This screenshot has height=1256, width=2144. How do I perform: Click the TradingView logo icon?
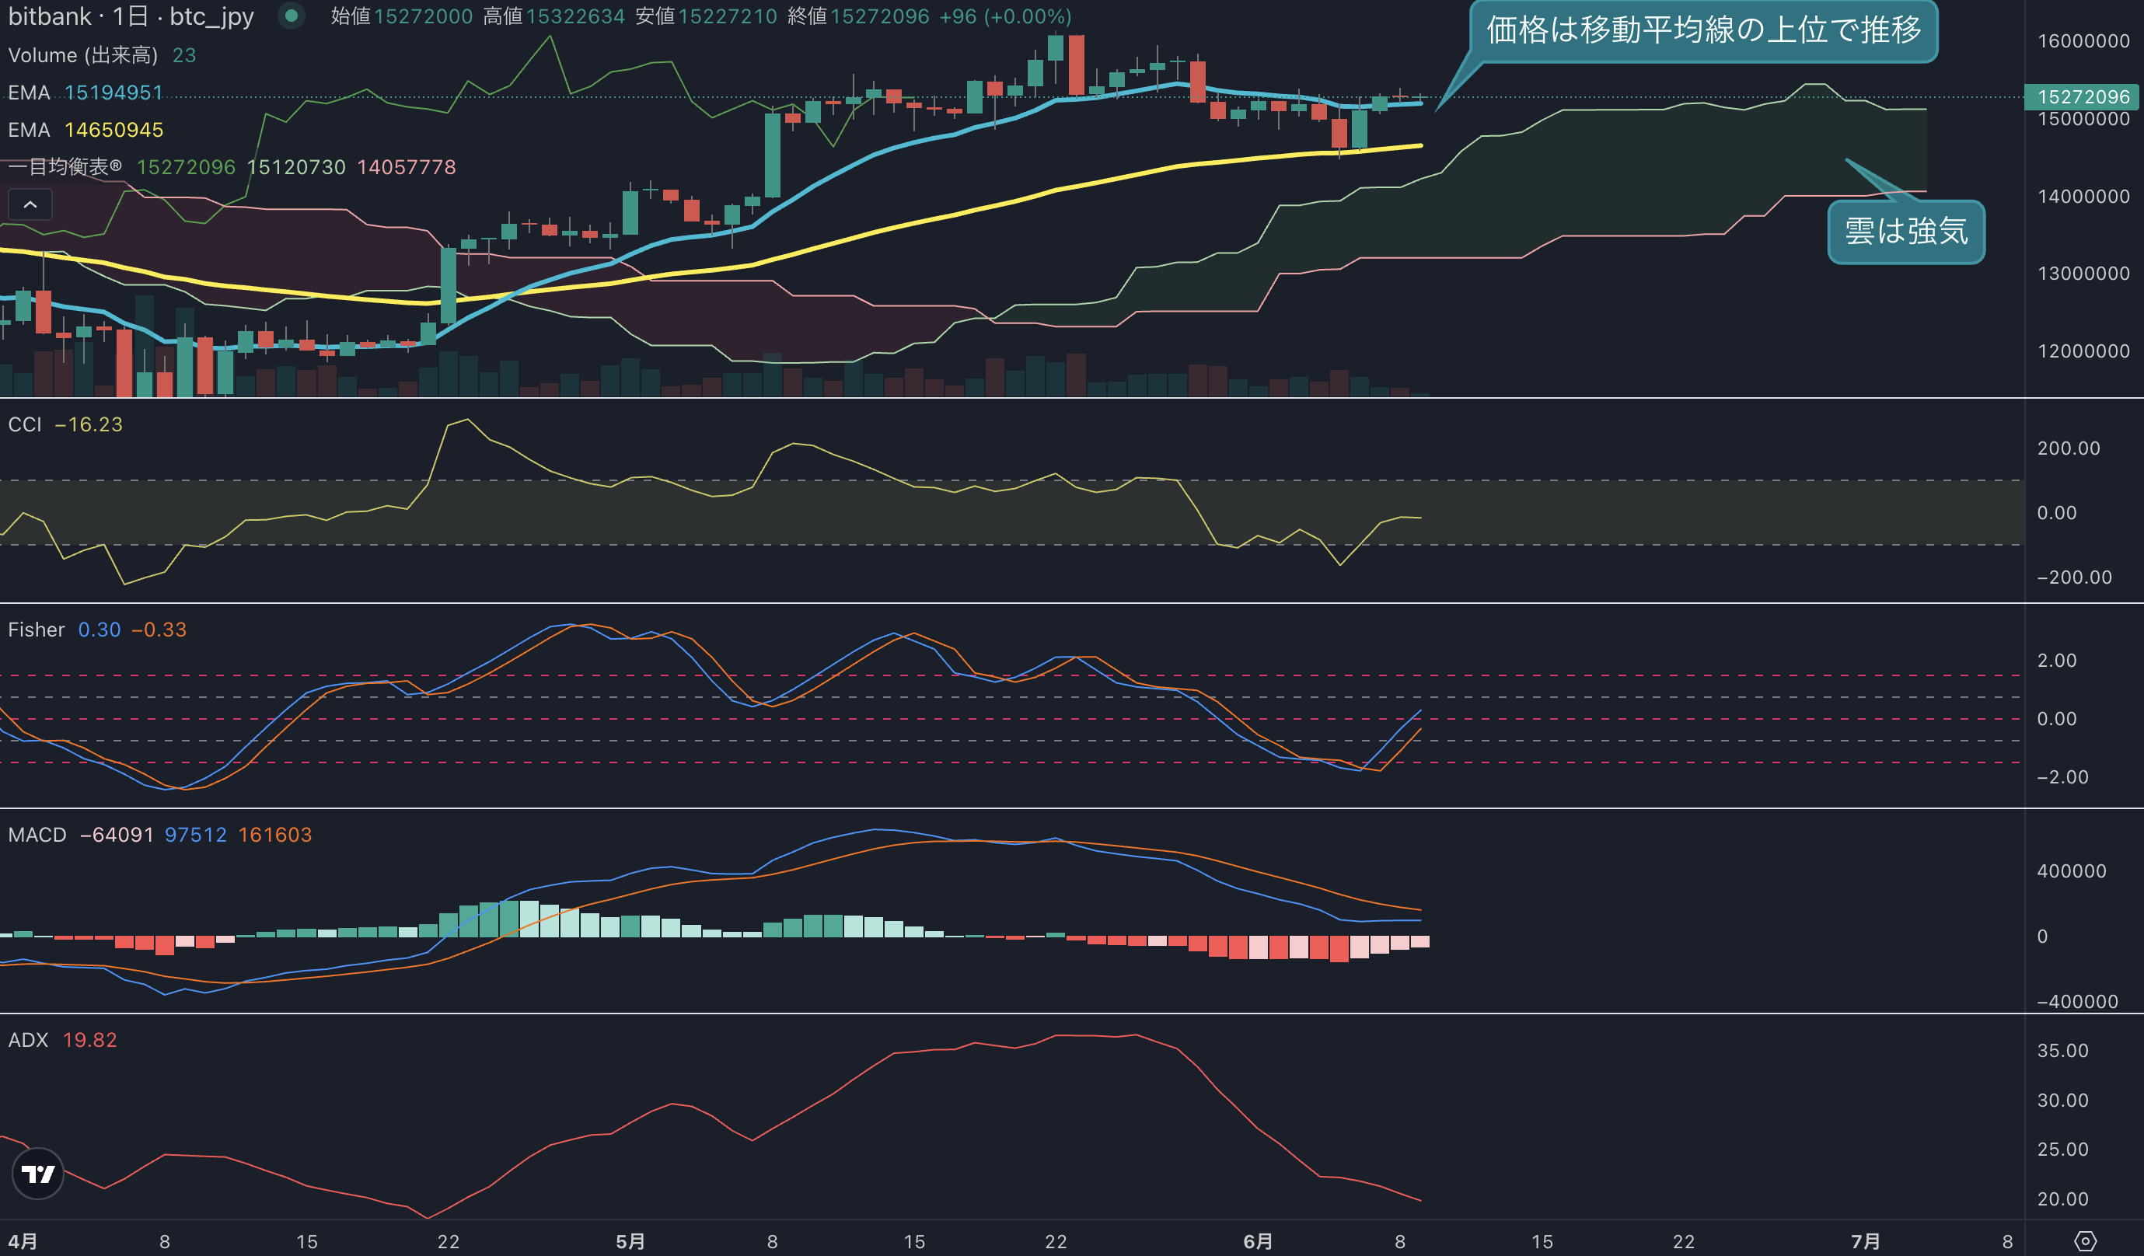37,1174
